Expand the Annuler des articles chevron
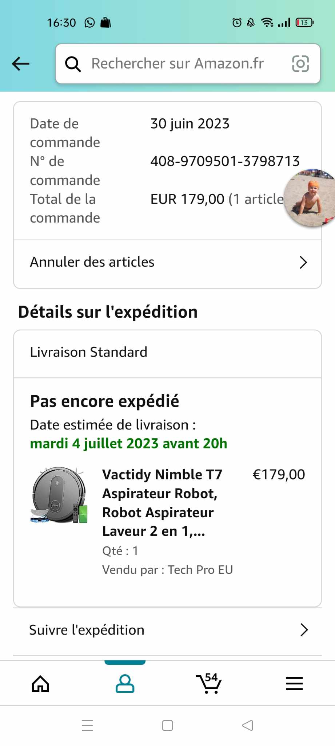 (x=303, y=262)
